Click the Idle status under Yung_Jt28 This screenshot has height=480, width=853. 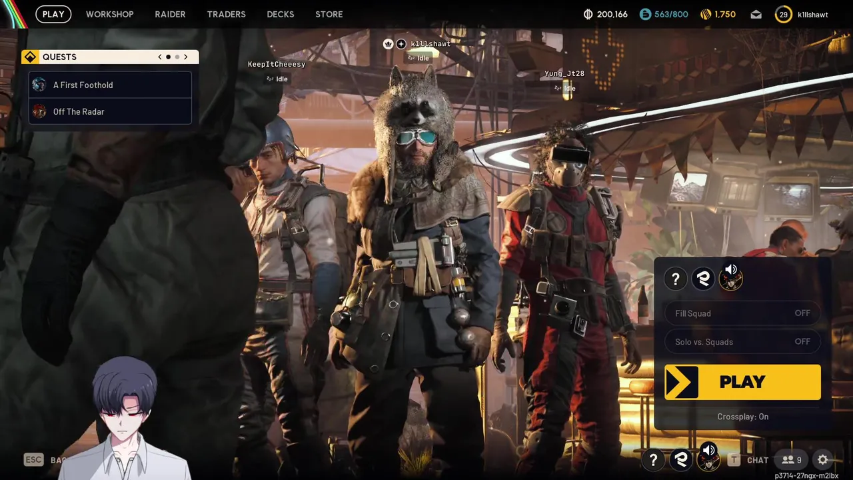[x=564, y=88]
